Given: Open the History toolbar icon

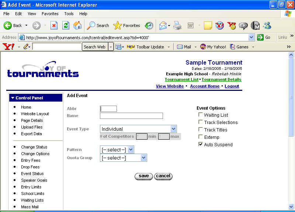Looking at the screenshot, I should point(149,25).
